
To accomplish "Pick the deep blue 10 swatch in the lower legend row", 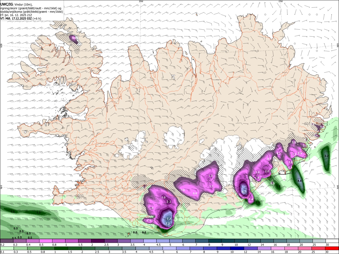I will click(x=237, y=248).
